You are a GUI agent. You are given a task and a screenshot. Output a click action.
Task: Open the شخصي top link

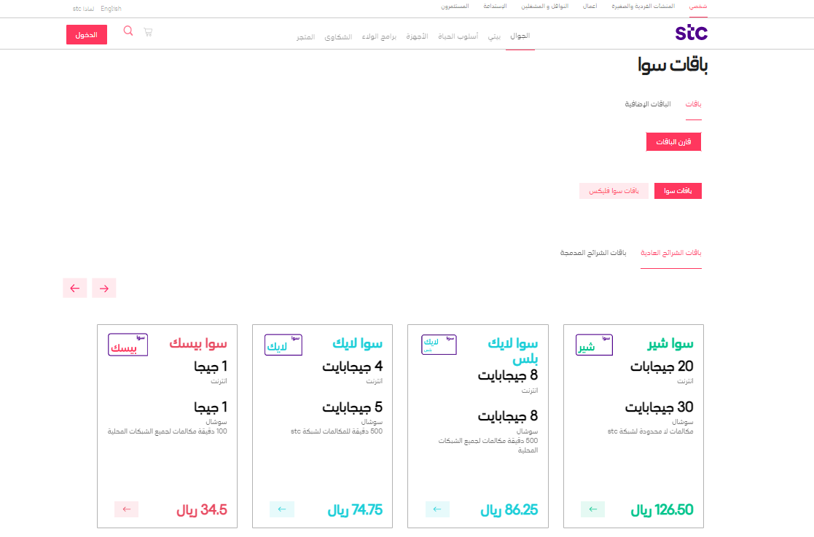point(698,7)
